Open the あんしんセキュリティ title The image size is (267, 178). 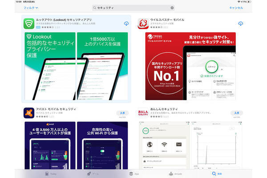coord(164,109)
